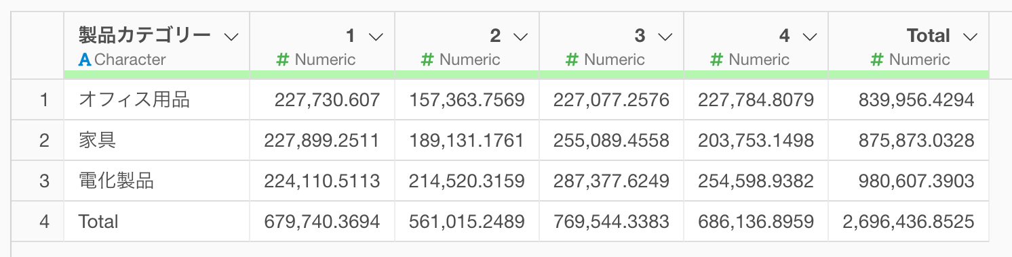Open the Total column header chevron

click(x=970, y=37)
